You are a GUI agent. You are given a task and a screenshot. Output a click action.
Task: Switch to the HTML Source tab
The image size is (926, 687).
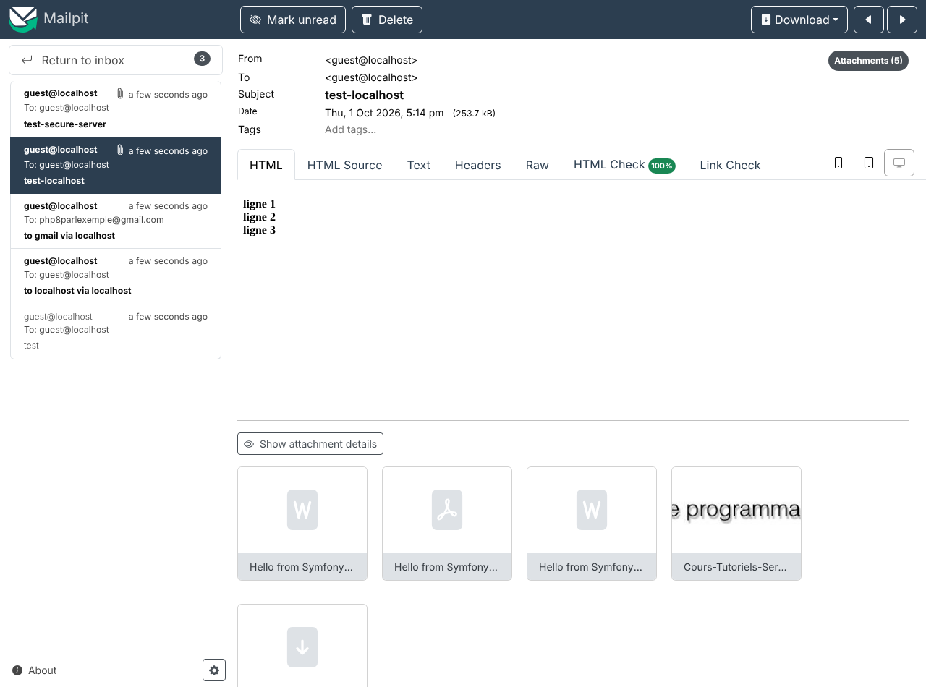[x=344, y=165]
